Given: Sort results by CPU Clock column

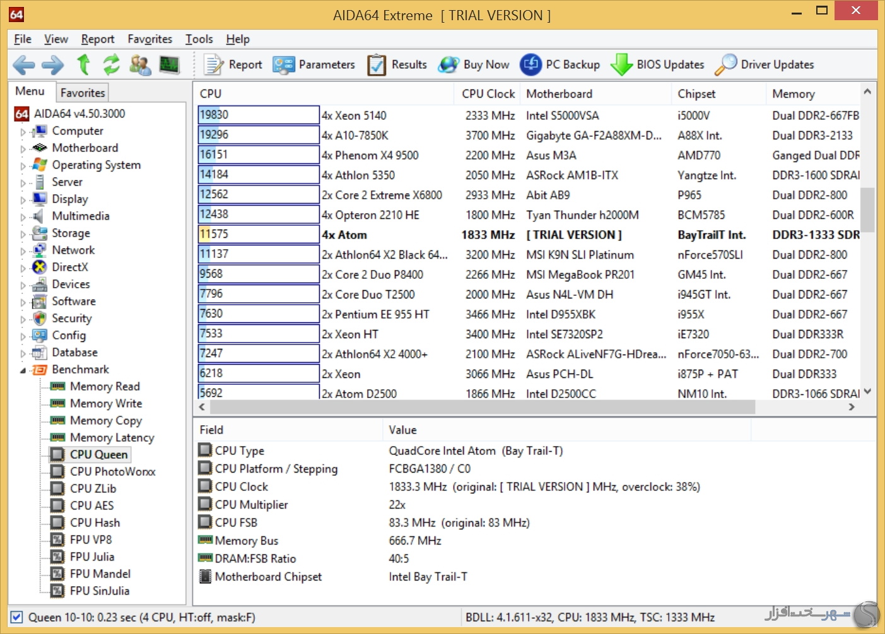Looking at the screenshot, I should coord(487,93).
